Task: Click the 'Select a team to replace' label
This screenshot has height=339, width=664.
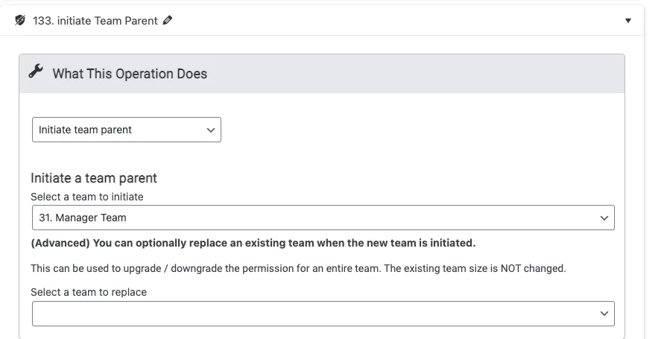Action: tap(89, 292)
